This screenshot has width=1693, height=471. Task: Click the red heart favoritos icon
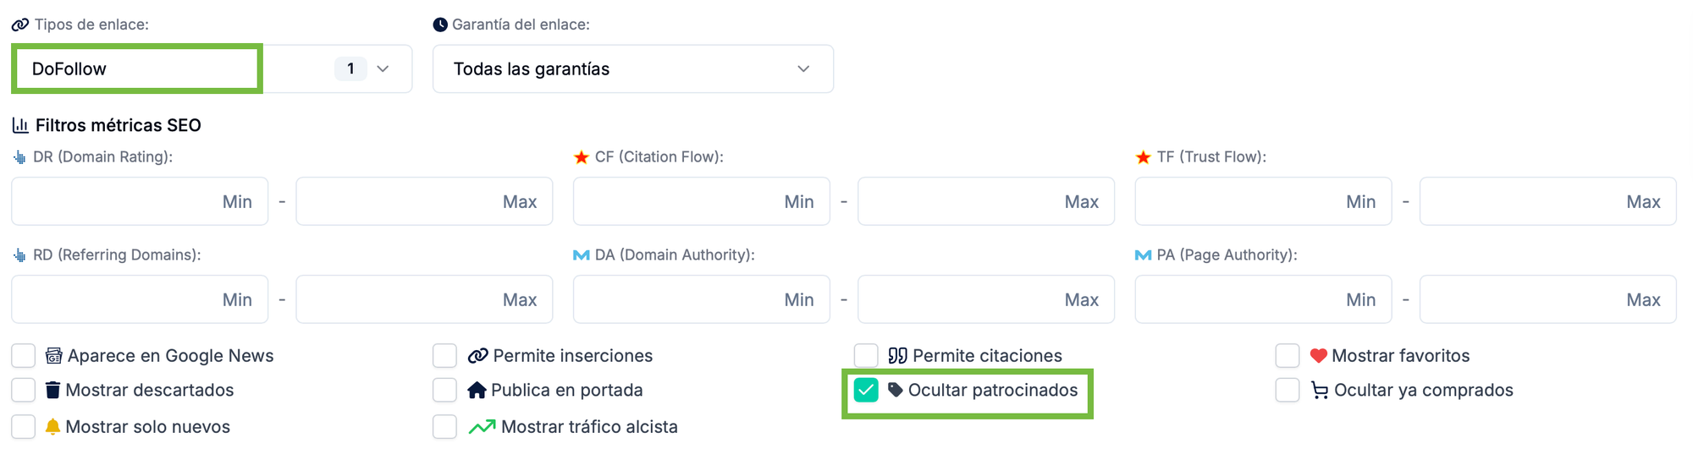(1318, 356)
